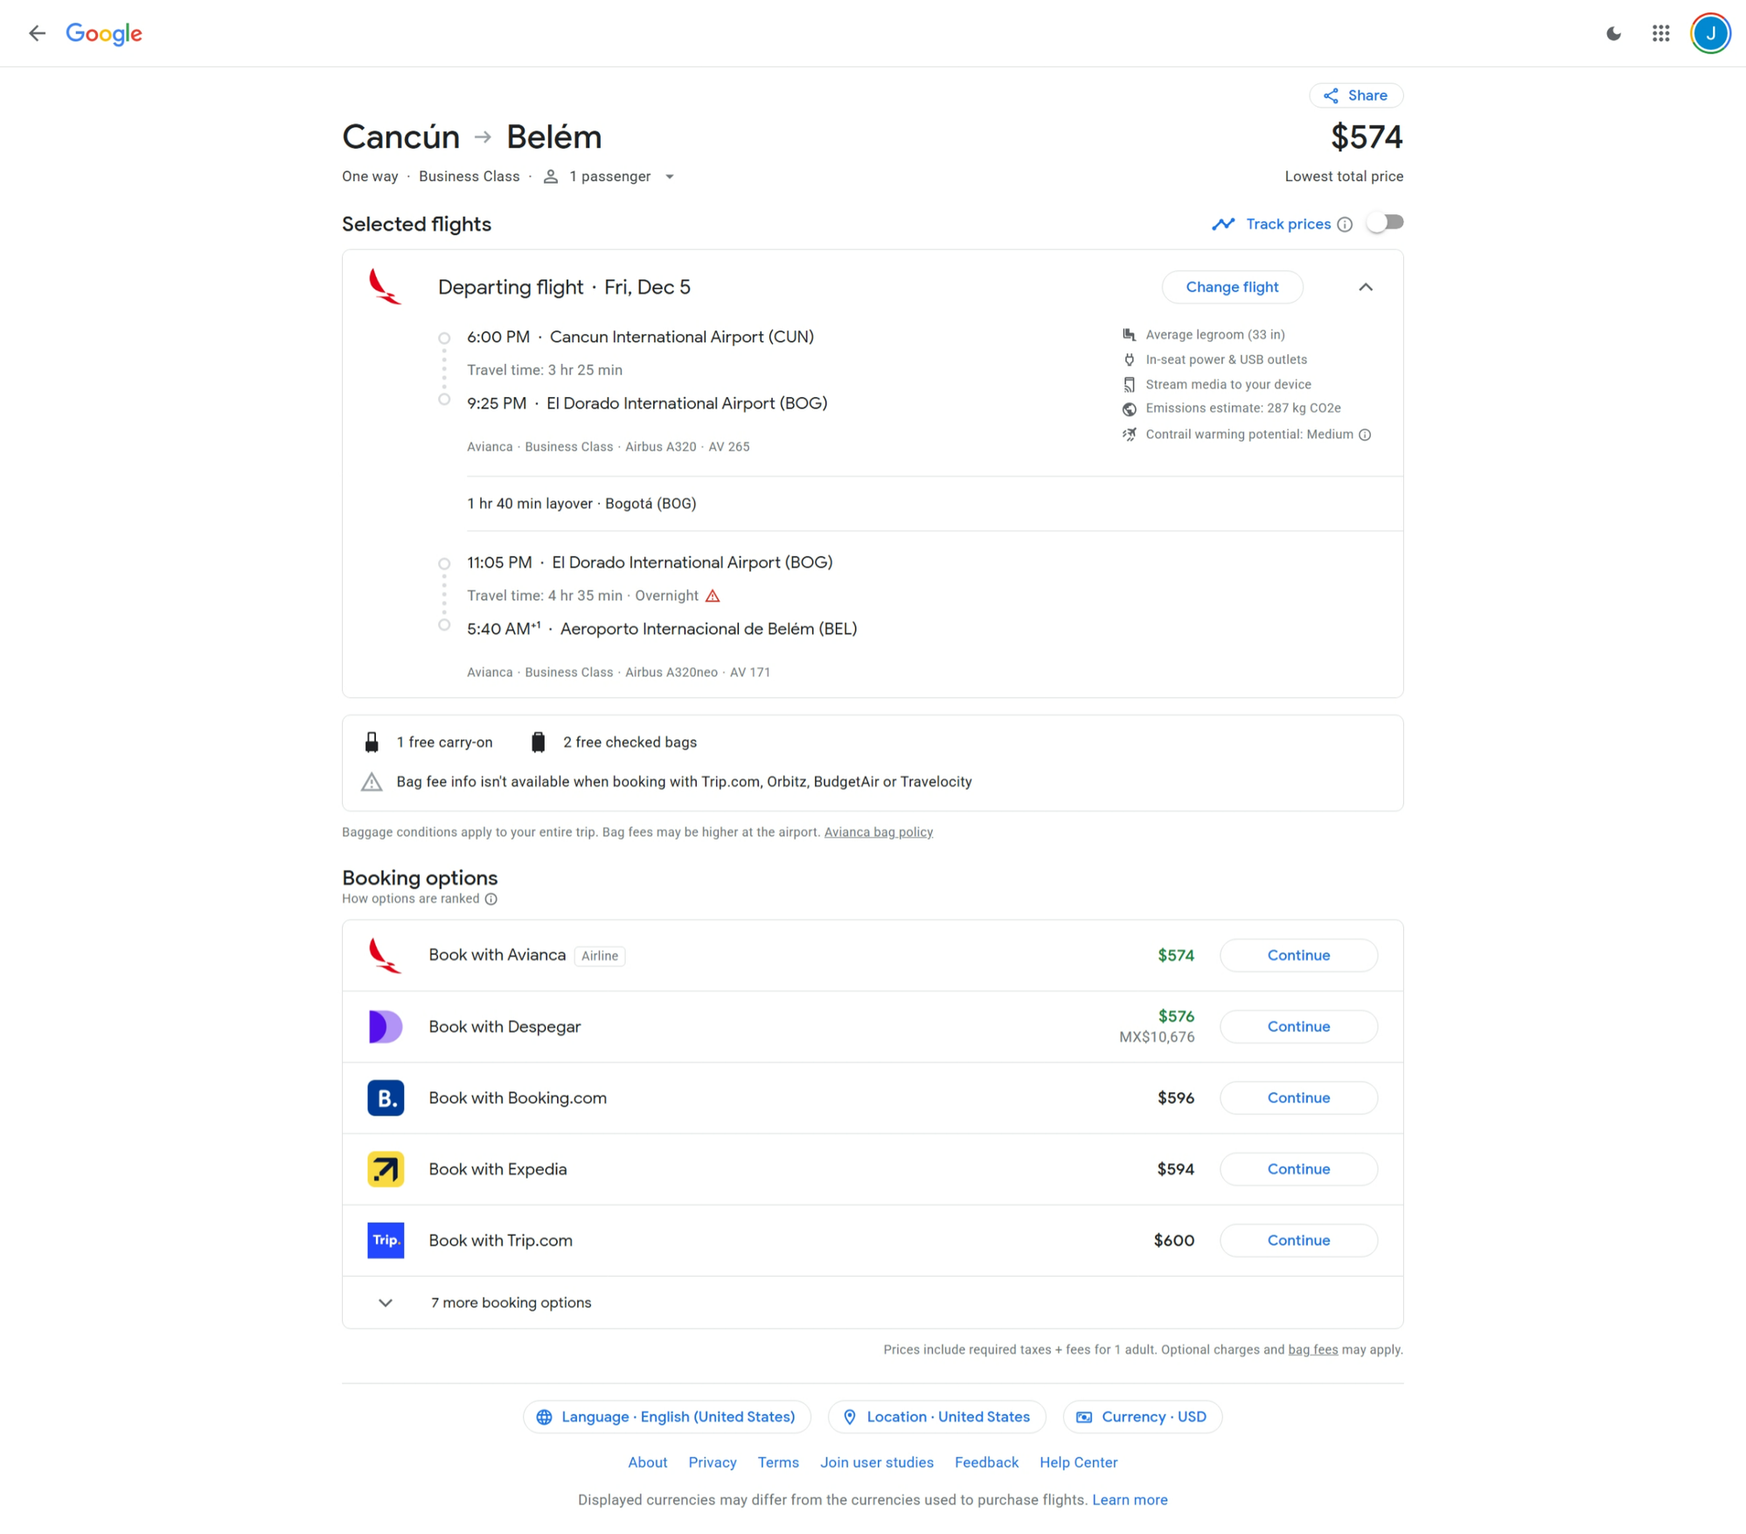Image resolution: width=1746 pixels, height=1534 pixels.
Task: Click the back arrow icon
Action: (x=37, y=33)
